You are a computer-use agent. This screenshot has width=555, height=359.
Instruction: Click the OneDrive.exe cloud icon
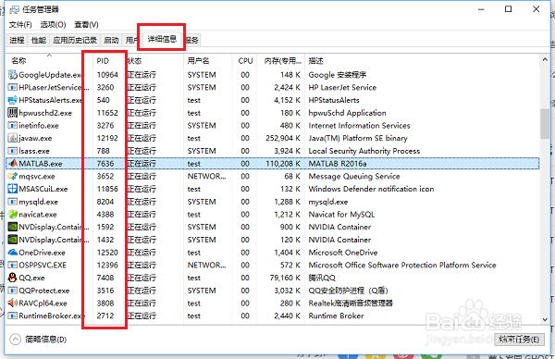tap(12, 253)
